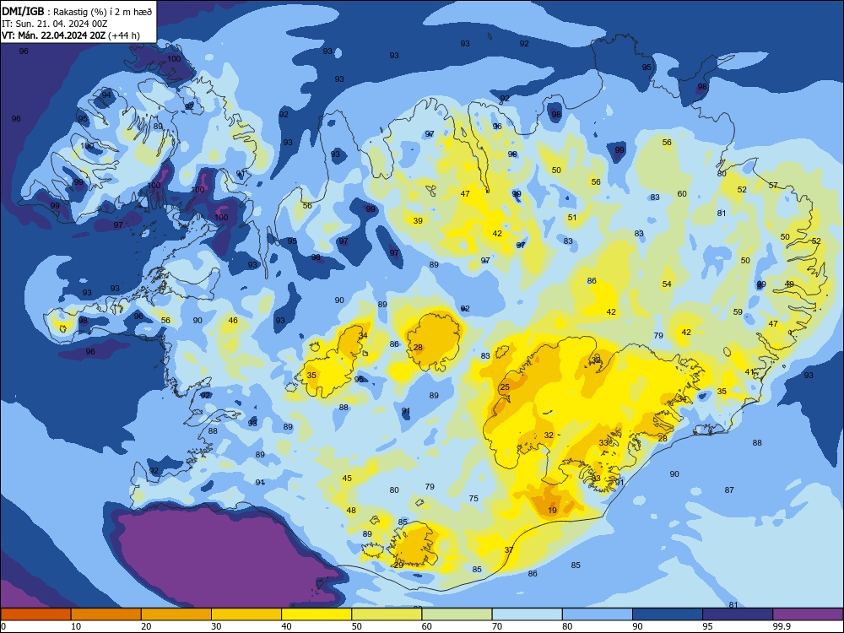844x633 pixels.
Task: Click the pale blue 70–80 legend swatch
Action: [x=527, y=614]
